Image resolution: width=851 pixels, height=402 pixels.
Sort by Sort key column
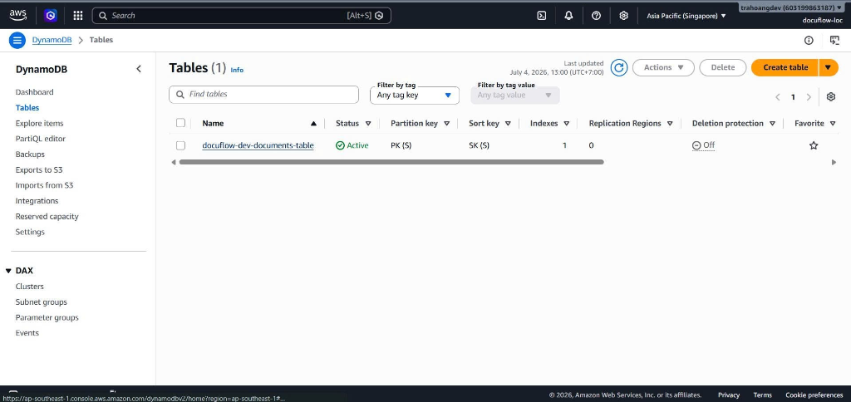[489, 123]
